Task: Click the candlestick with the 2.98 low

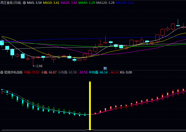Action: 33,58
